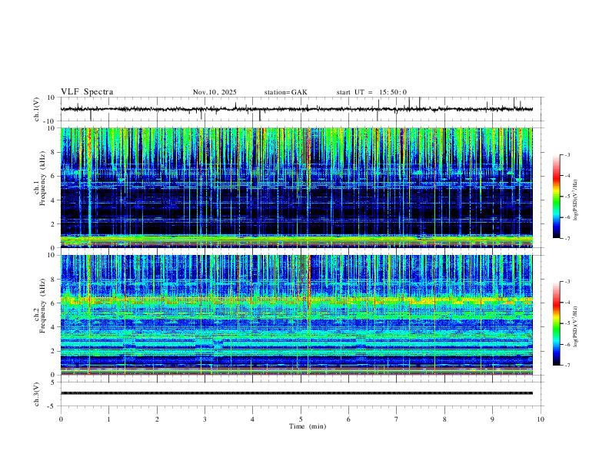Image resolution: width=609 pixels, height=470 pixels.
Task: Click the "-5" label on ch.1 color bar
Action: click(567, 197)
